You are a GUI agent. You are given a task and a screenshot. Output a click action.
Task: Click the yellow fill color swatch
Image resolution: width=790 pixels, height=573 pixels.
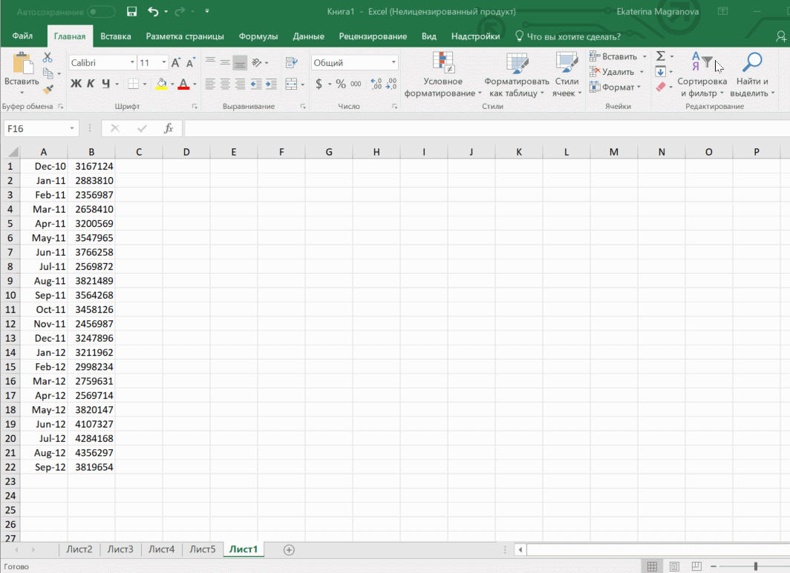tap(161, 85)
